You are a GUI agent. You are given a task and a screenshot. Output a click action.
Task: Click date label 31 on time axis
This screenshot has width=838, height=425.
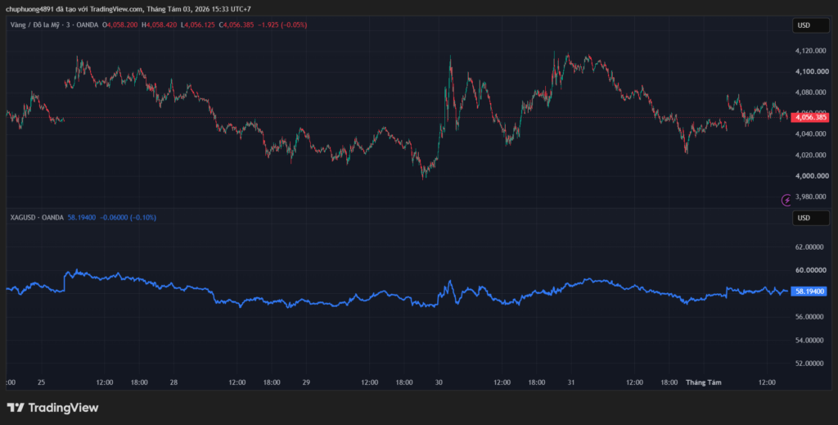click(x=571, y=382)
